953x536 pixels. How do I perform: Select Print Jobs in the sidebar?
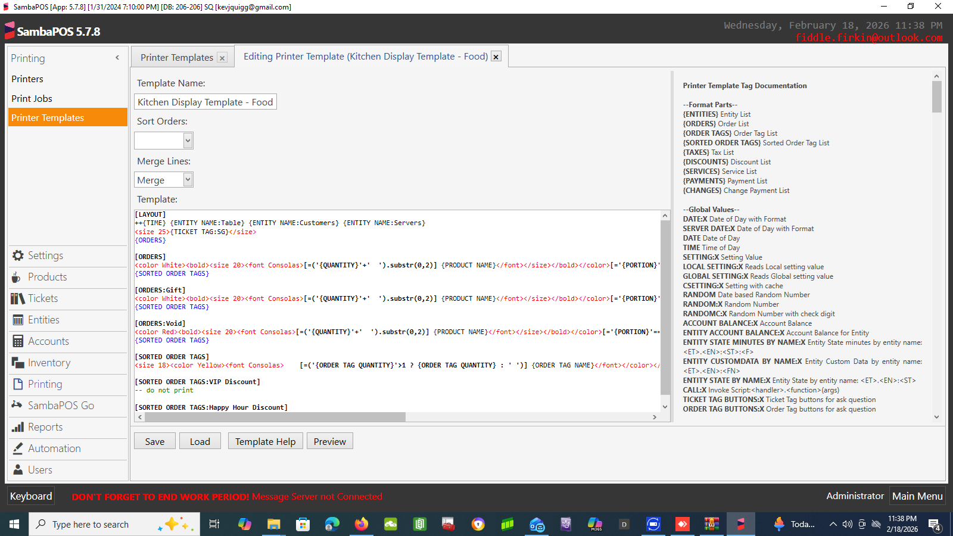[32, 98]
